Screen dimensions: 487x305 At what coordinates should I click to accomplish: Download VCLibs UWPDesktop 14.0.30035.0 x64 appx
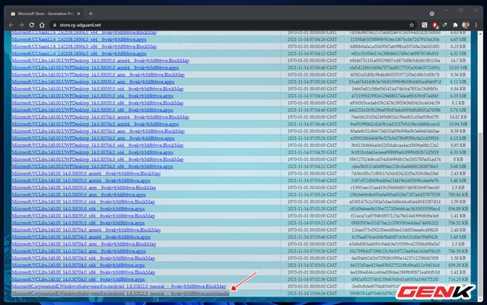pos(93,96)
